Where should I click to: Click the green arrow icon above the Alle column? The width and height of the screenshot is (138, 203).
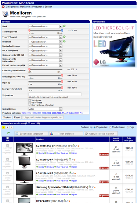click(8, 133)
